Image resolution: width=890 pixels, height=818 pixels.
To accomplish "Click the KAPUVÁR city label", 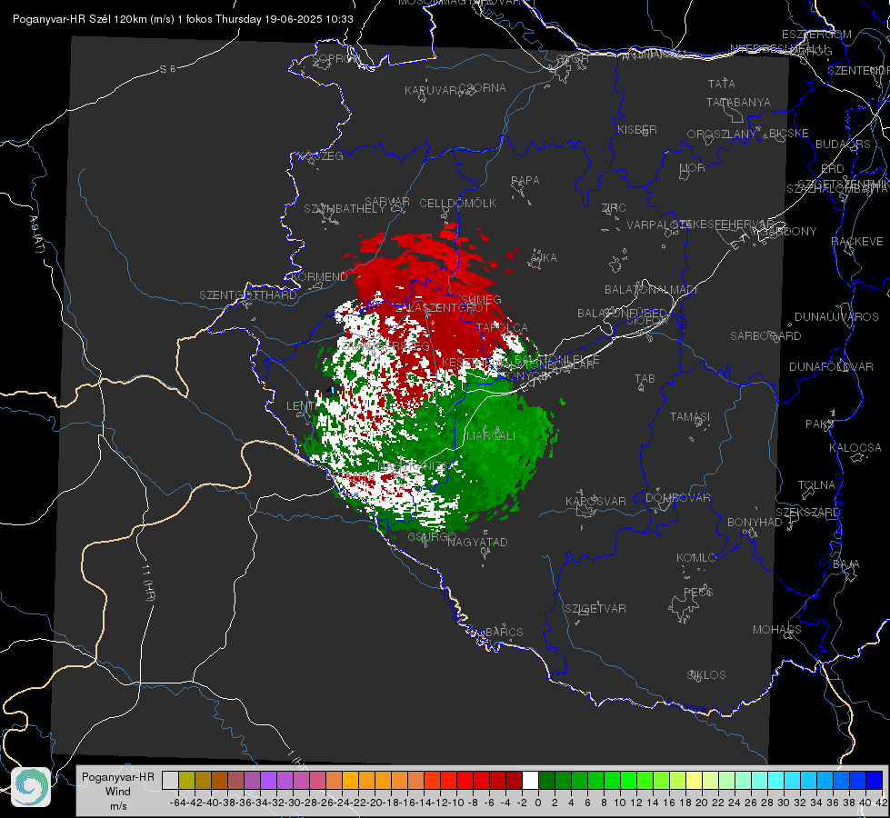I will [x=432, y=91].
